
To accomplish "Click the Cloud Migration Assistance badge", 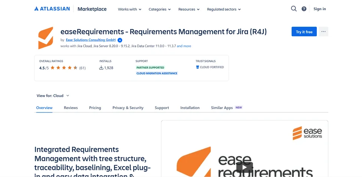I will pyautogui.click(x=157, y=73).
